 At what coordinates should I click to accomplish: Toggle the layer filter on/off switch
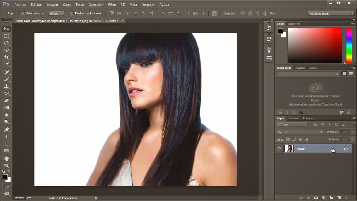[354, 124]
